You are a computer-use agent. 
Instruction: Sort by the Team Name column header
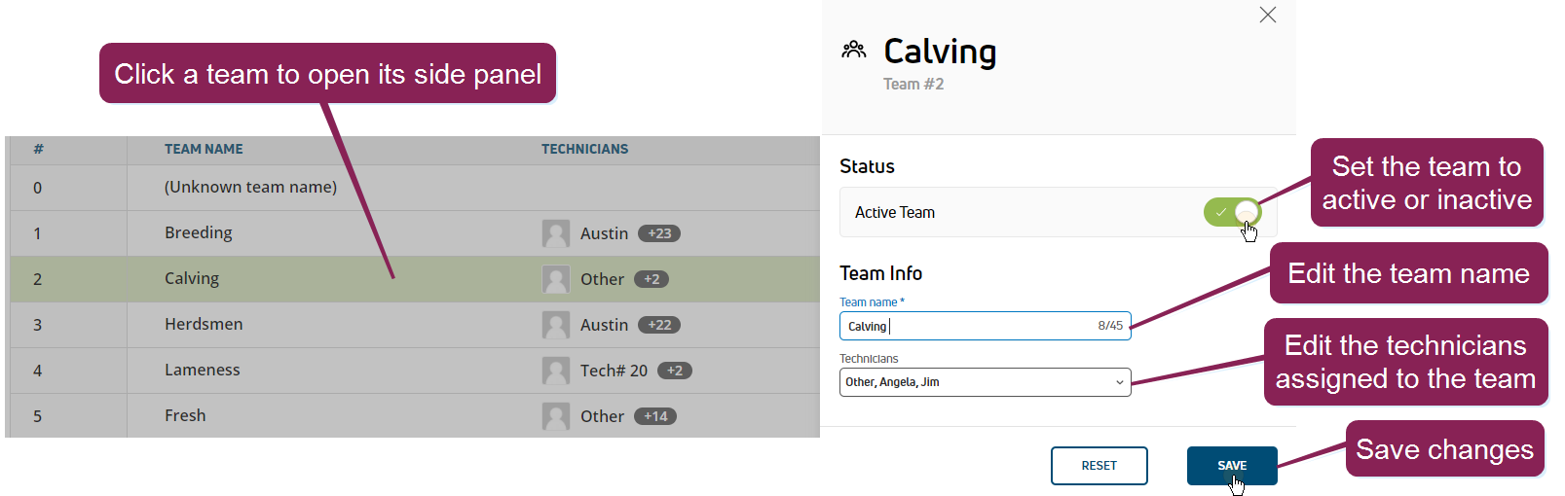204,149
